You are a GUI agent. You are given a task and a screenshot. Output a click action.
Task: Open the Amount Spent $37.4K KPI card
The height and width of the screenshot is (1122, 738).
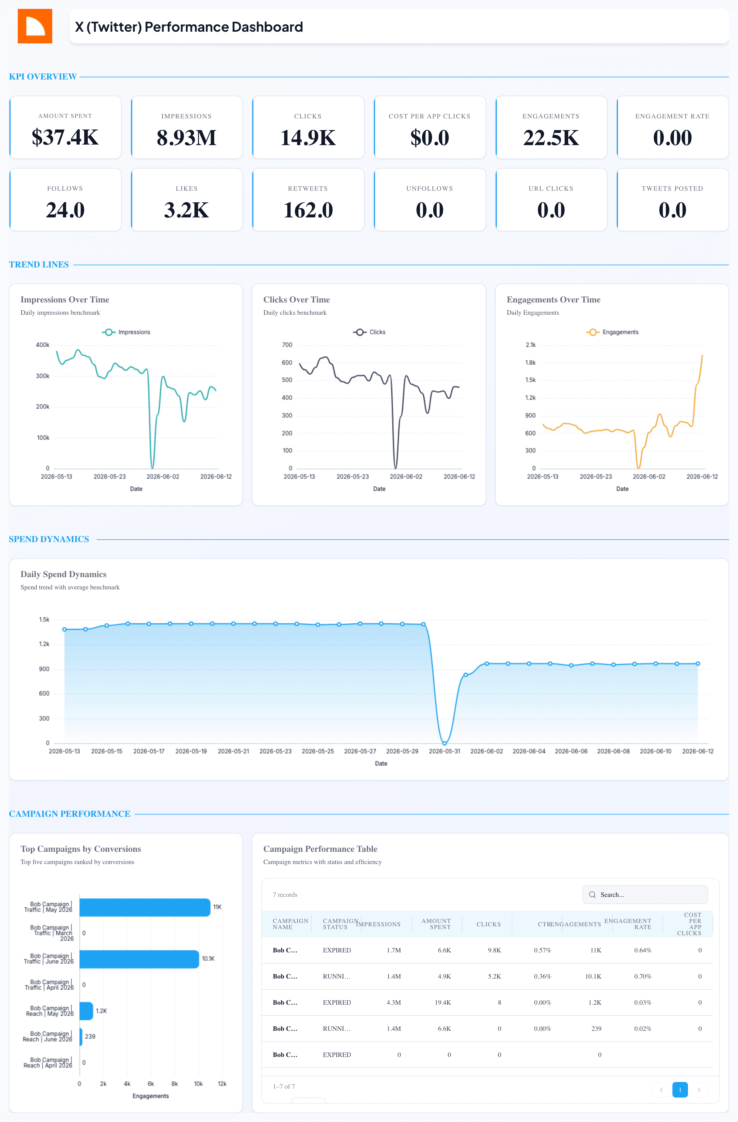tap(65, 127)
